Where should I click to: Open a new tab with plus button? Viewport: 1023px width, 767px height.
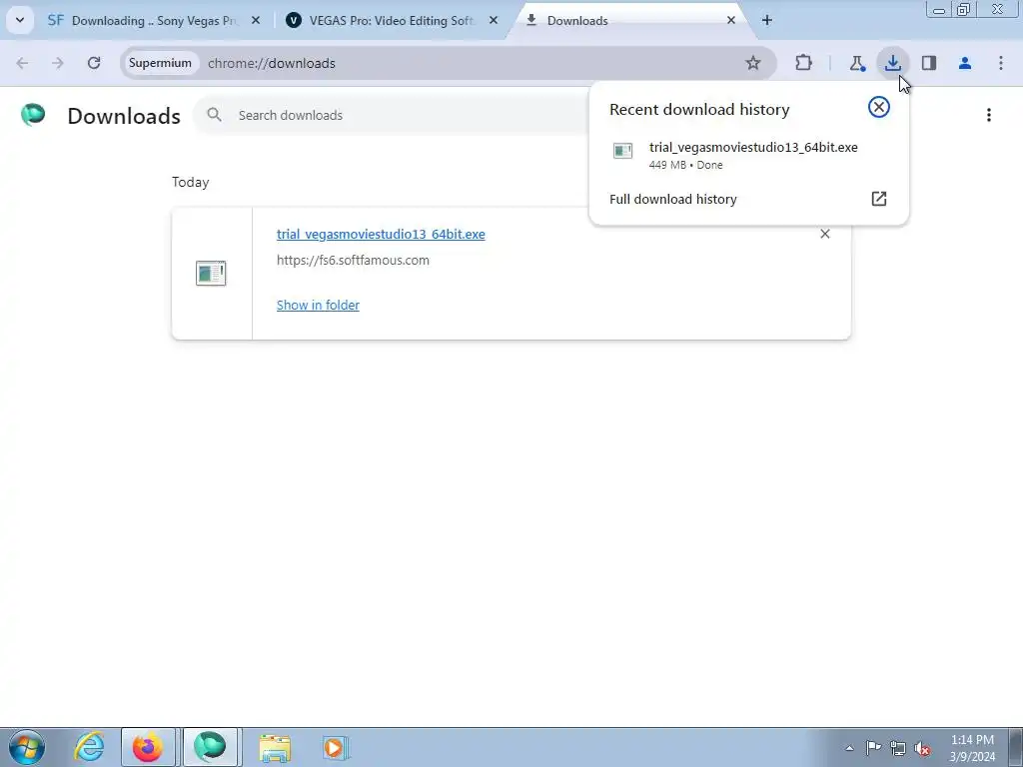pyautogui.click(x=767, y=20)
